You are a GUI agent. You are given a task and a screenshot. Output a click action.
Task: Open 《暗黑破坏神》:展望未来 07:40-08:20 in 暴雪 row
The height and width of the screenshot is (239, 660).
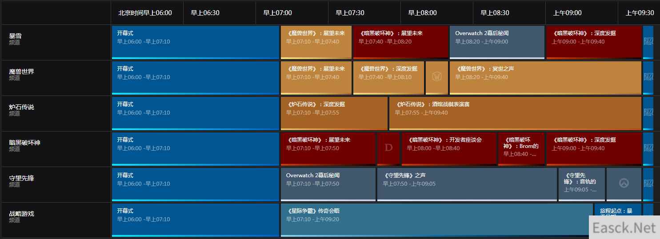pyautogui.click(x=401, y=42)
